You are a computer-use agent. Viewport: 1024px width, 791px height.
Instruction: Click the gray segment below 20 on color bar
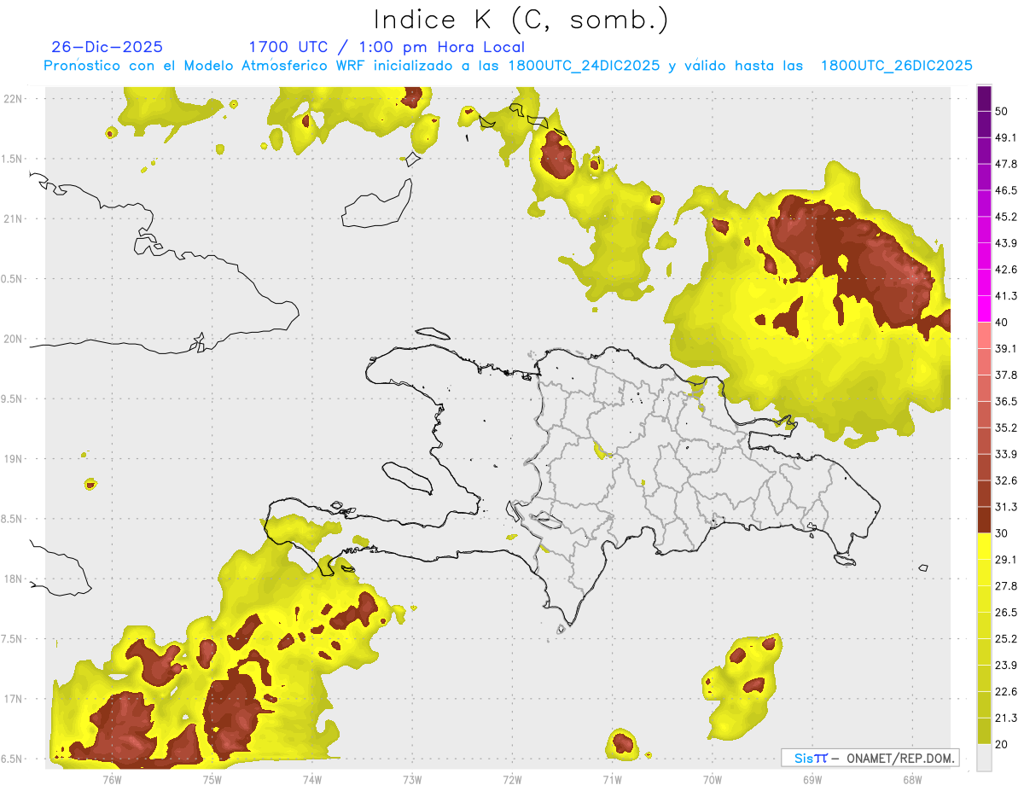[x=985, y=757]
